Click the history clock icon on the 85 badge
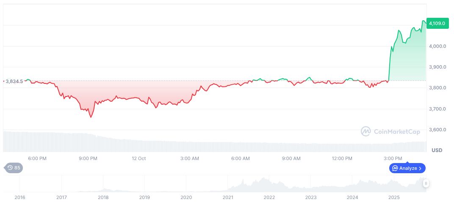Image resolution: width=454 pixels, height=202 pixels. click(10, 168)
